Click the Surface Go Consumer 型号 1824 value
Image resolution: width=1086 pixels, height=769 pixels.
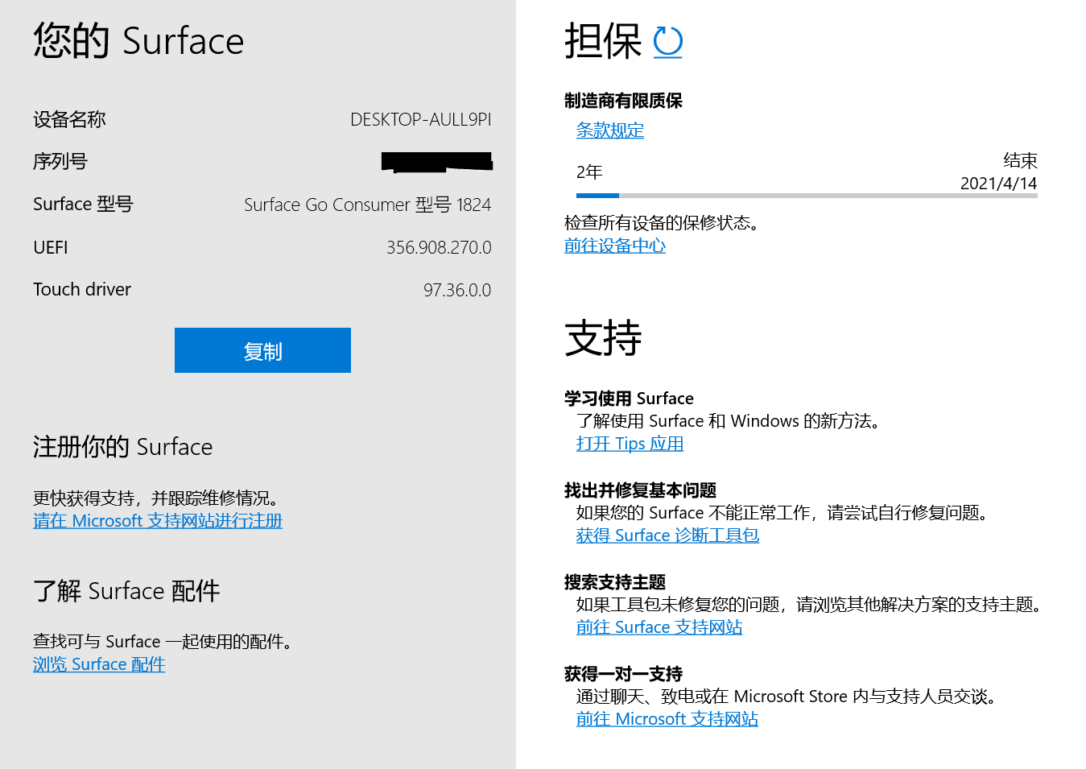(x=368, y=205)
